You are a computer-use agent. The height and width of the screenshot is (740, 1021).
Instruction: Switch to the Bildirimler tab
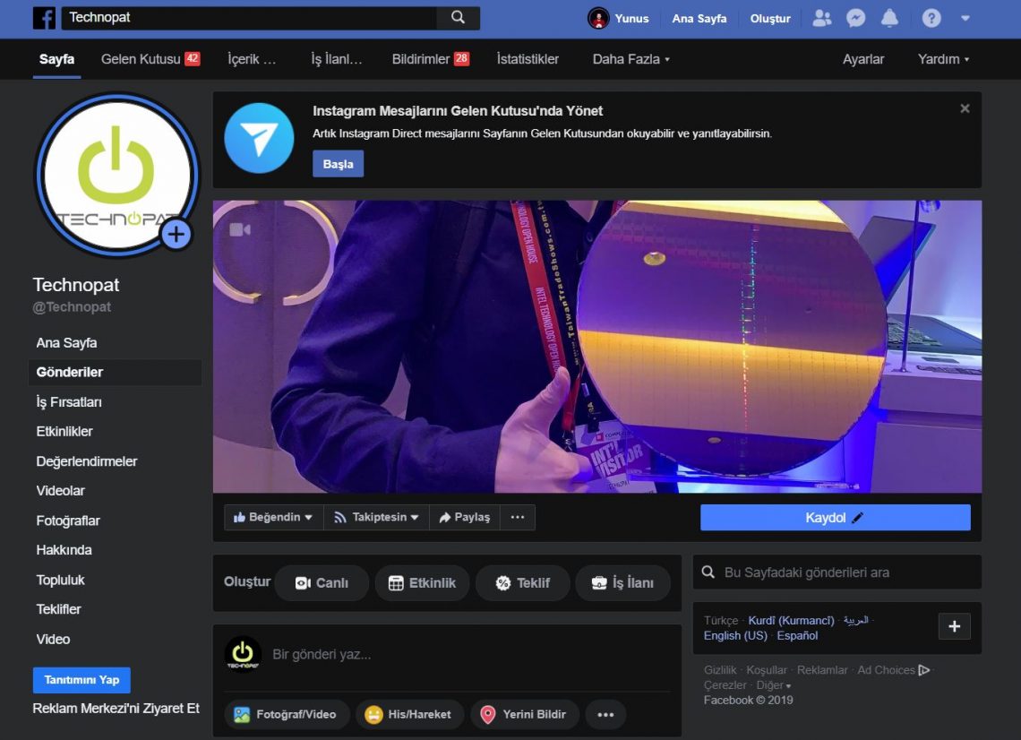pyautogui.click(x=421, y=59)
